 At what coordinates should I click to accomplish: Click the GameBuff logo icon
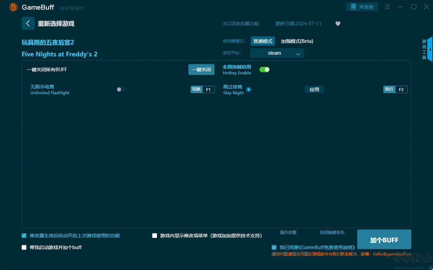14,7
